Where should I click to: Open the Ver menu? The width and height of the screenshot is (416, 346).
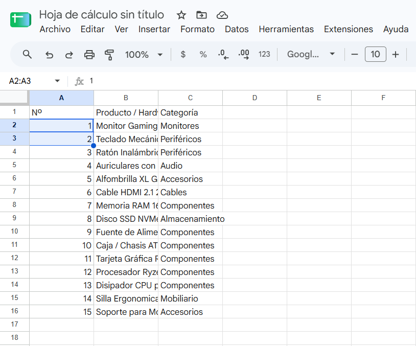coord(121,29)
